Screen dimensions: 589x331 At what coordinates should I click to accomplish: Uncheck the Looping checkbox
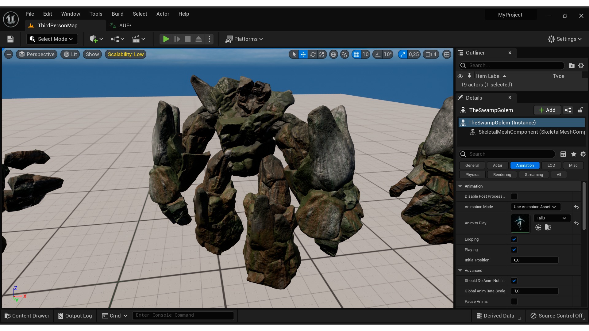tap(514, 239)
